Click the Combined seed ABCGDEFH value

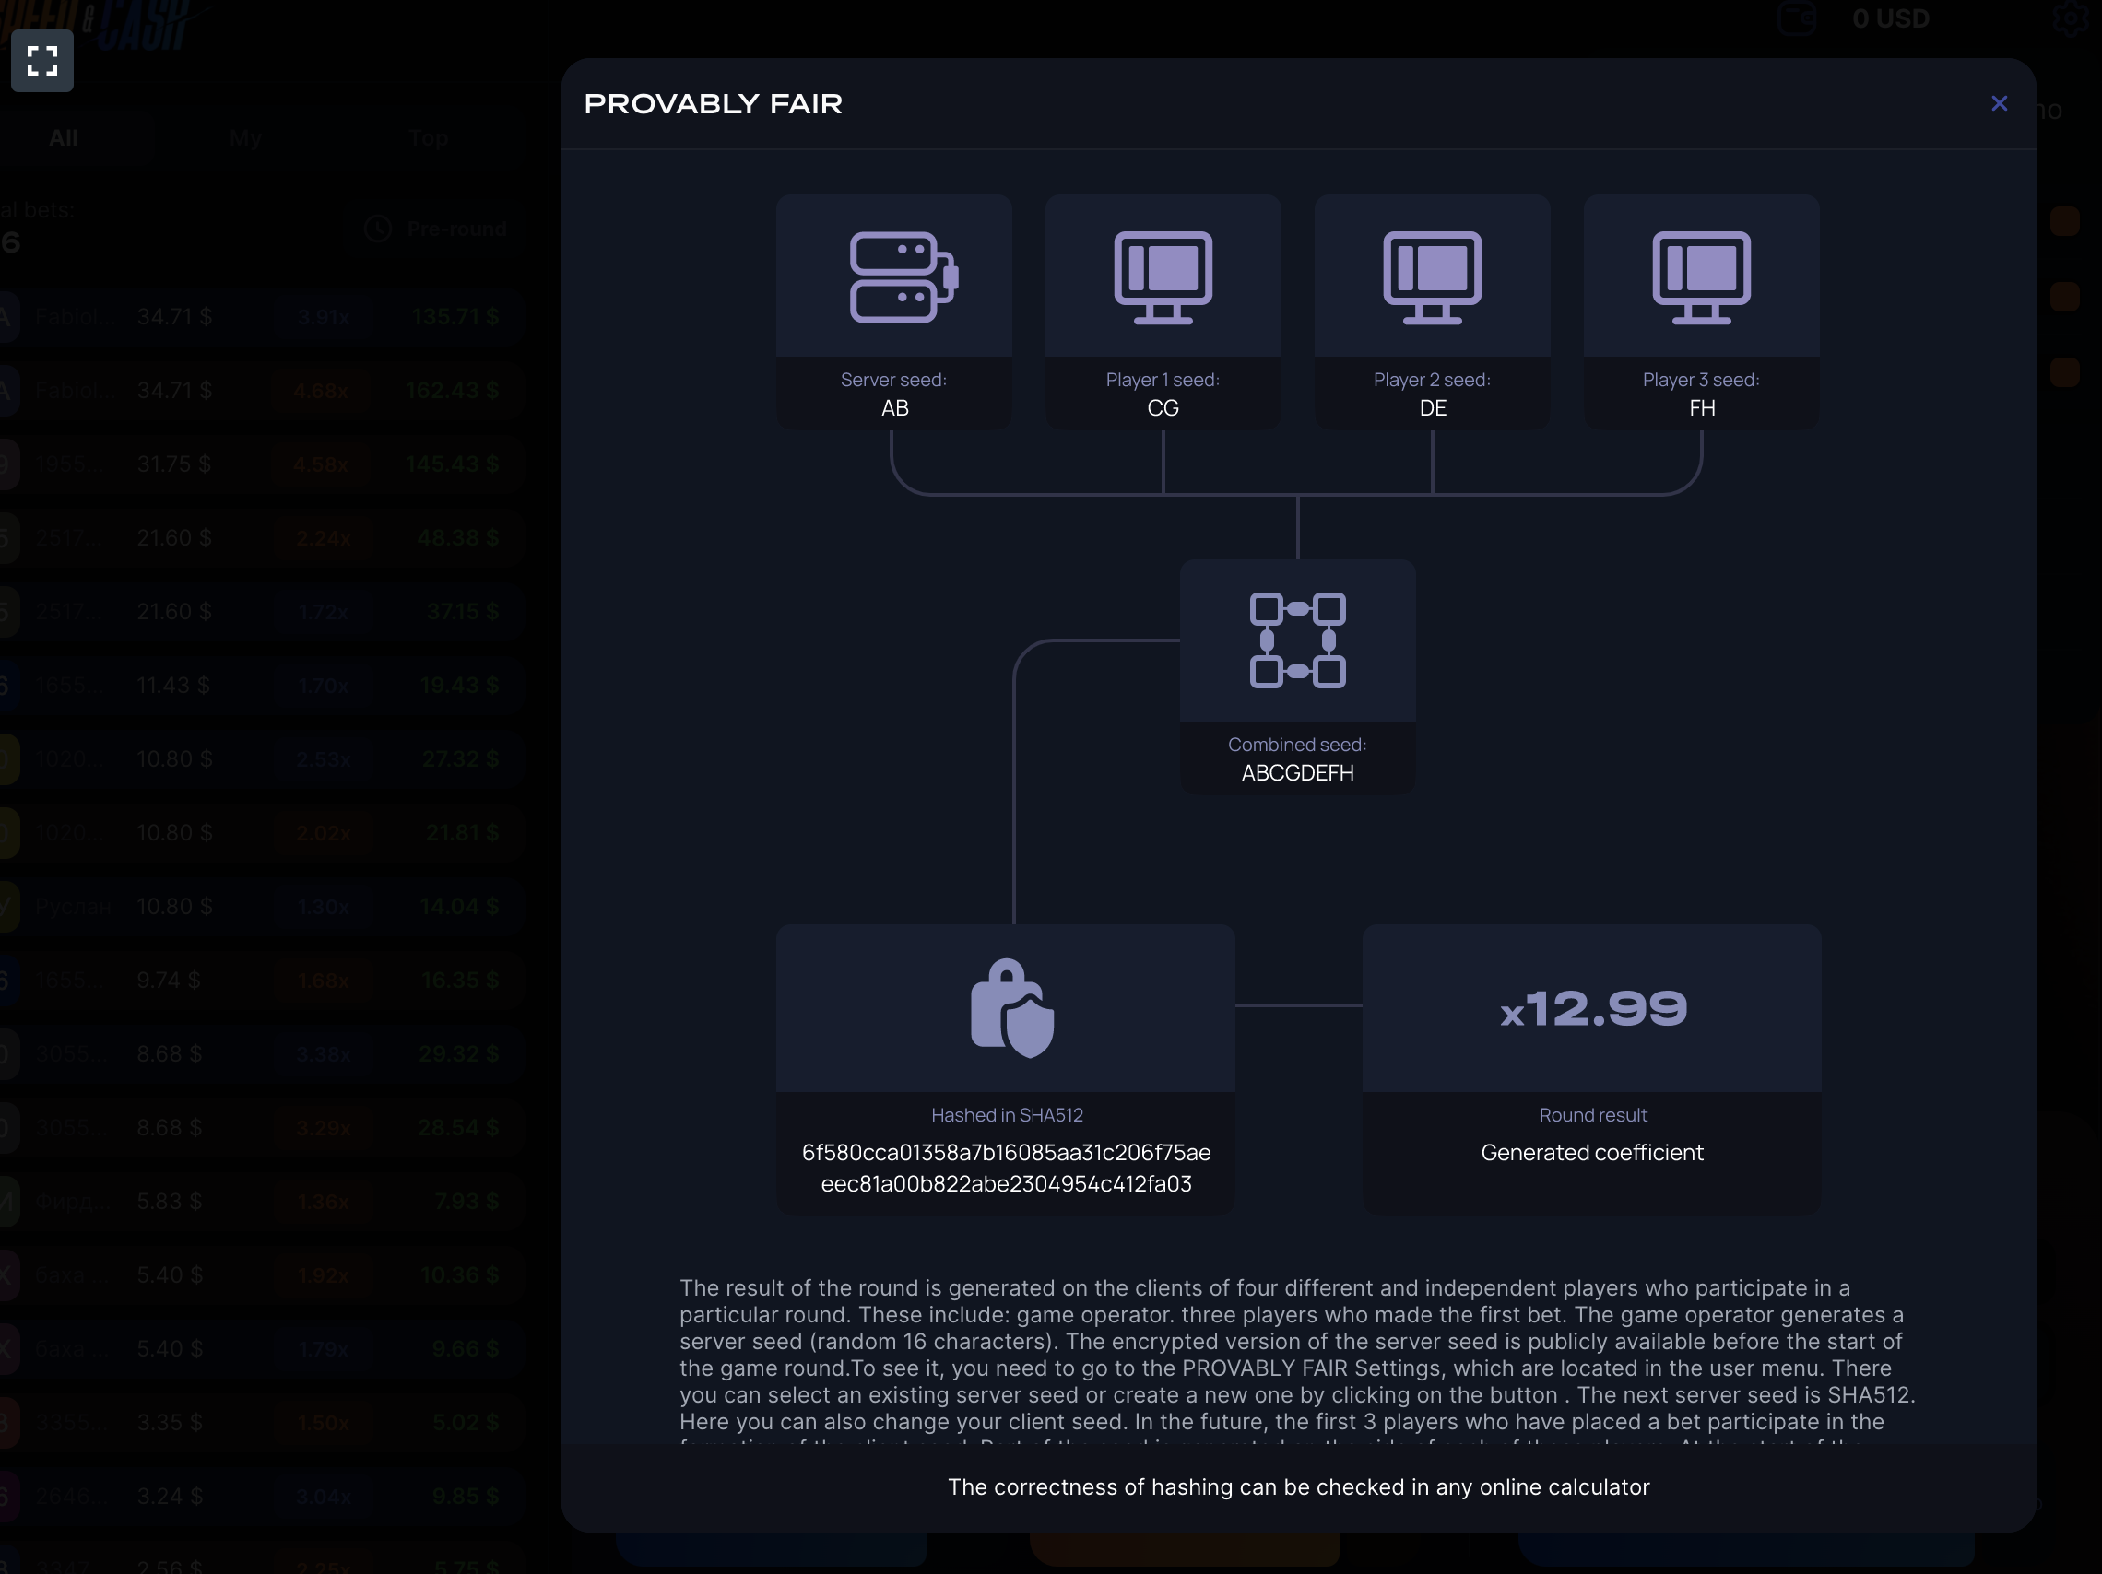1297,773
